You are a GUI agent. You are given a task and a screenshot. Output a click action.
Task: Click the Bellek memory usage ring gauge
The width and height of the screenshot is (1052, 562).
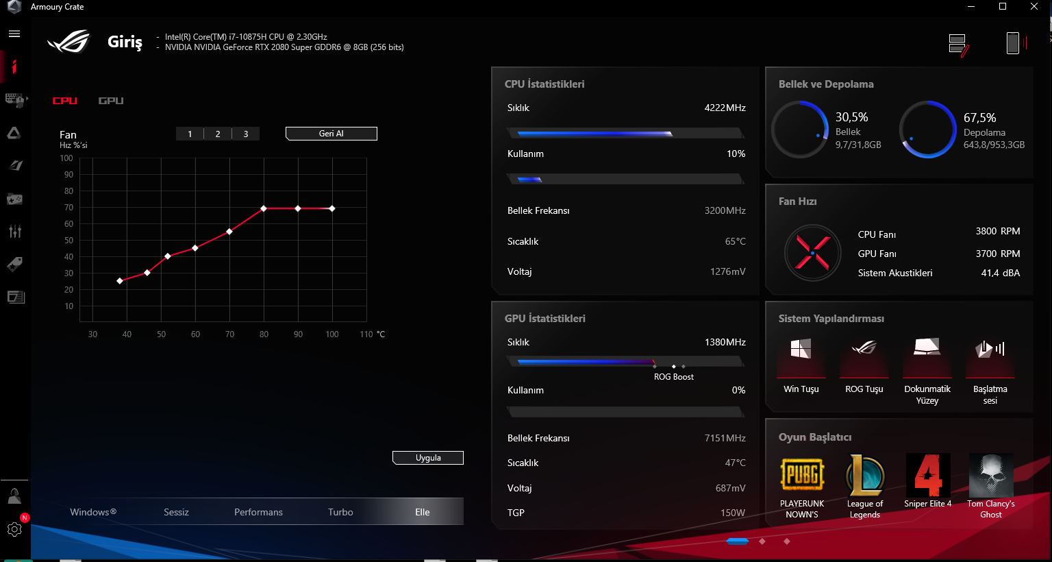point(800,130)
